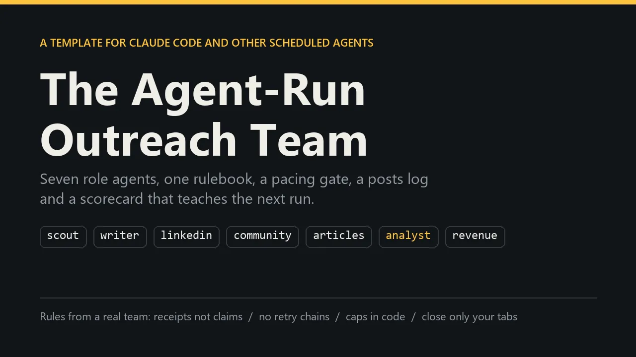
Task: Click the "close only your tabs" footer rule
Action: click(x=470, y=317)
